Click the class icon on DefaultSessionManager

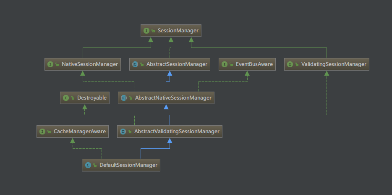(x=88, y=165)
